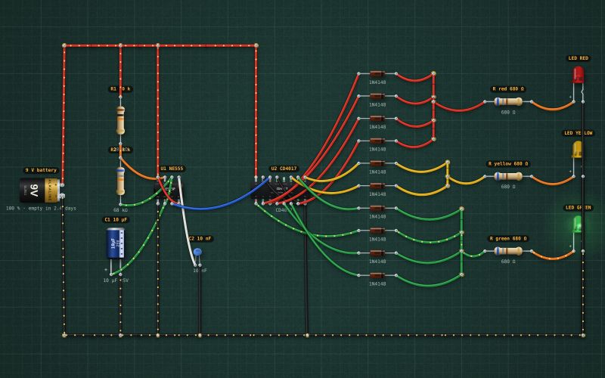Click the 'R green 680 Ω' label
The height and width of the screenshot is (378, 605).
(508, 239)
